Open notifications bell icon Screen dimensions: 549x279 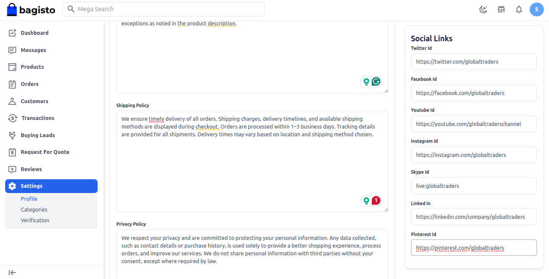click(x=519, y=9)
